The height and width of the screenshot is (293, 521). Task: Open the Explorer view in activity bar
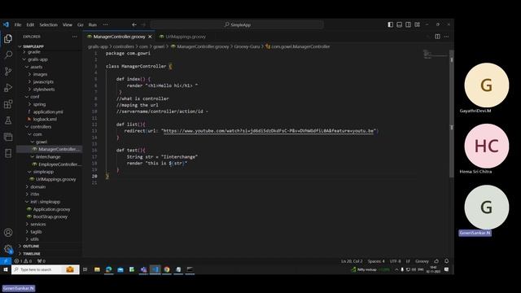tap(8, 39)
